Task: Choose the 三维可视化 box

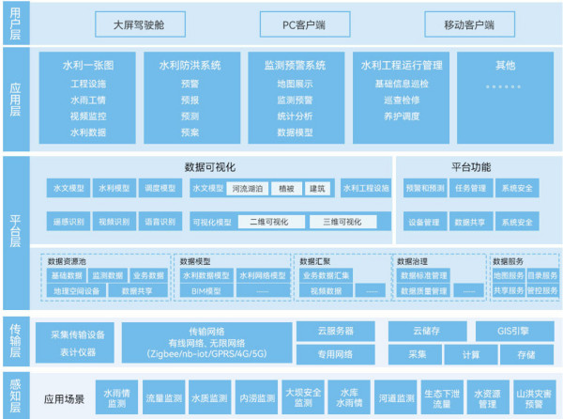Action: tap(342, 223)
